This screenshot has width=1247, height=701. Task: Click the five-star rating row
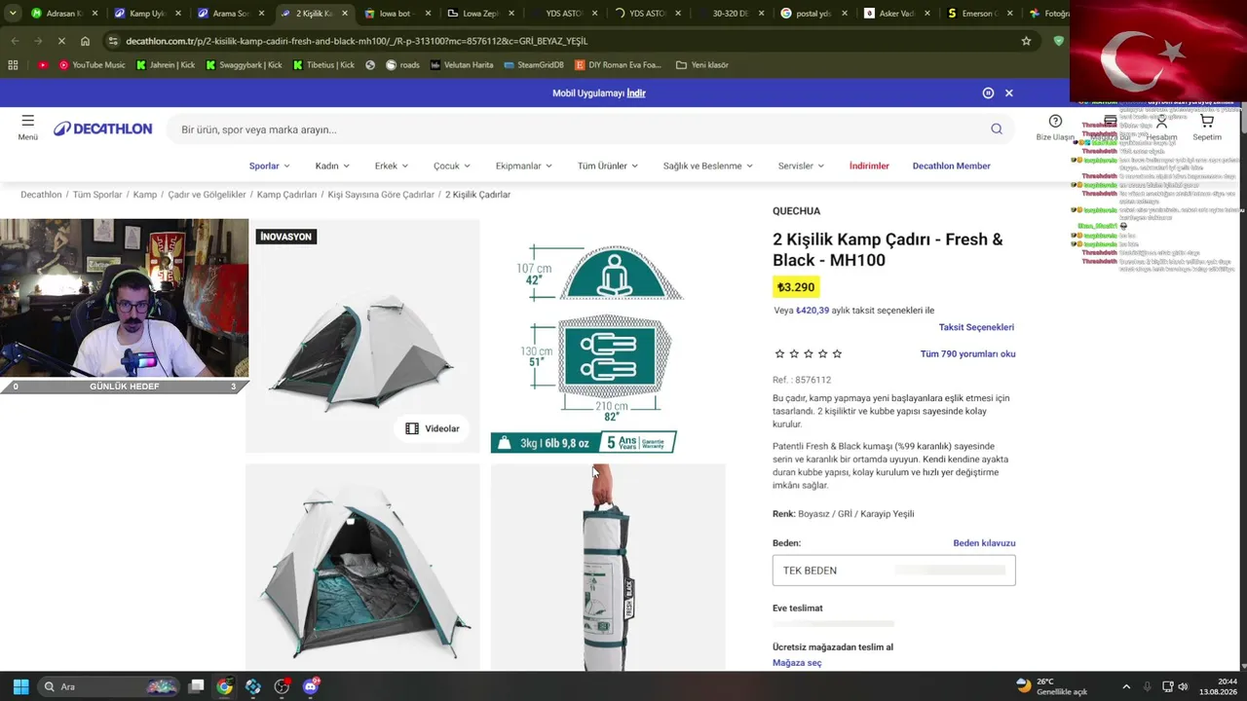(808, 354)
